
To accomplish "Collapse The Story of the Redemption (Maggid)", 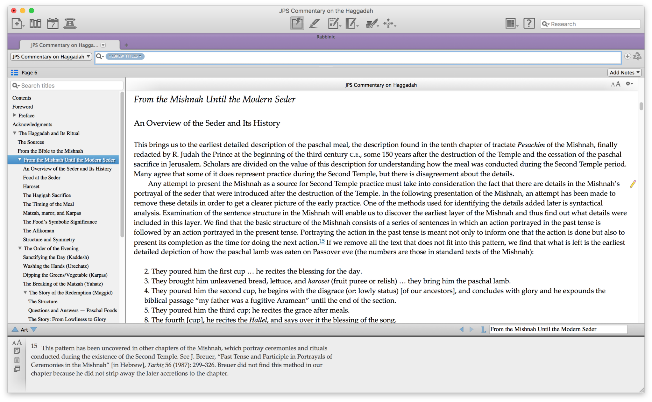I will click(25, 292).
